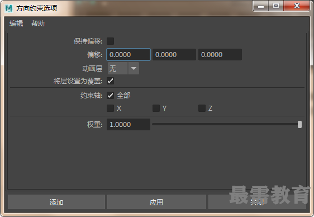This screenshot has height=217, width=314.
Task: Click the 关闭 button
Action: (257, 202)
